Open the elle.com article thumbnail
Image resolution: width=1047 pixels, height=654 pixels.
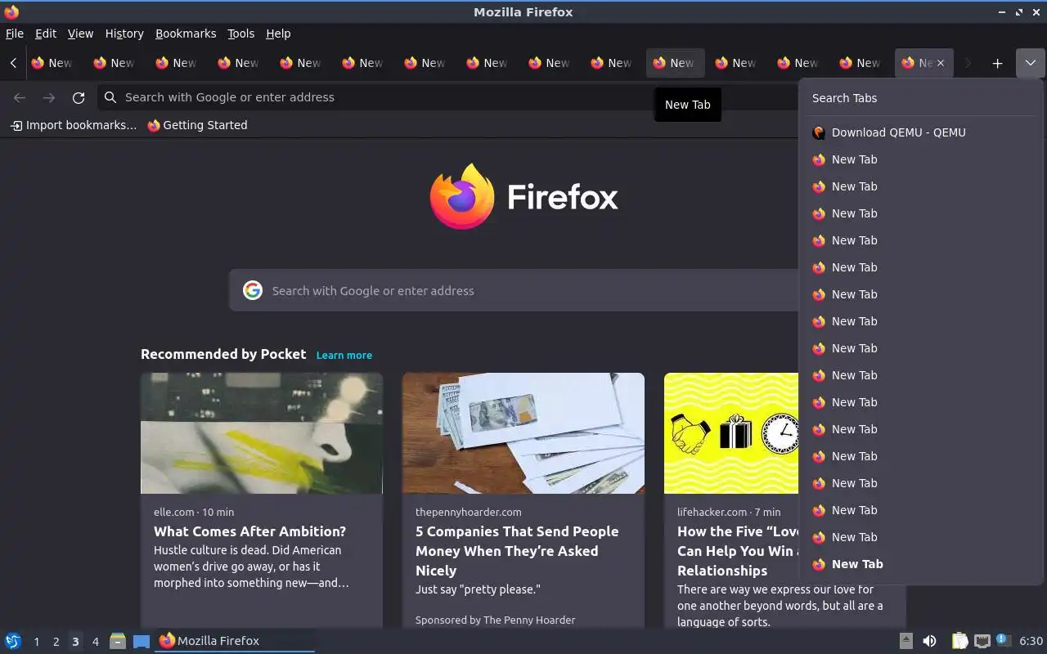262,433
